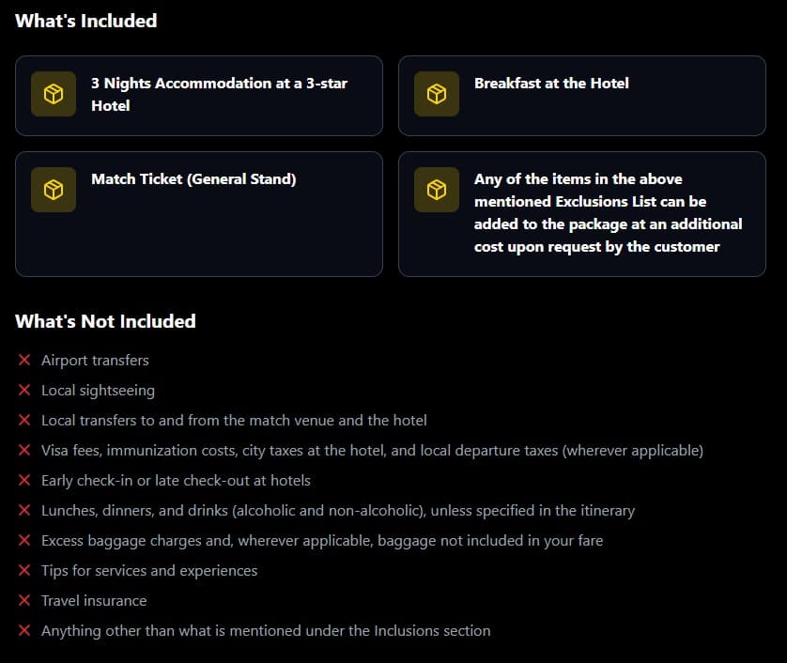The width and height of the screenshot is (787, 663).
Task: Click the Lunches, dinners, and drinks exclusion text
Action: (338, 510)
